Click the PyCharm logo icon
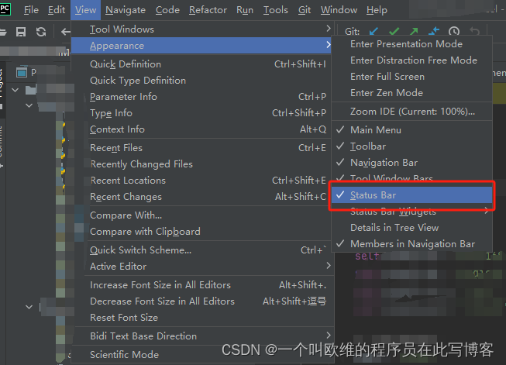506x365 pixels. point(5,9)
